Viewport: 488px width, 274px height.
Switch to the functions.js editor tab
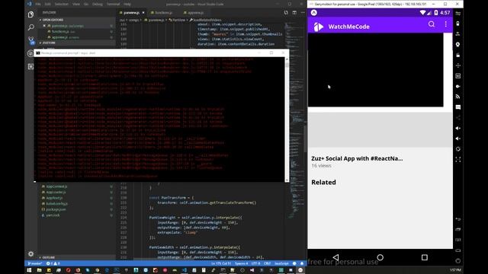162,13
